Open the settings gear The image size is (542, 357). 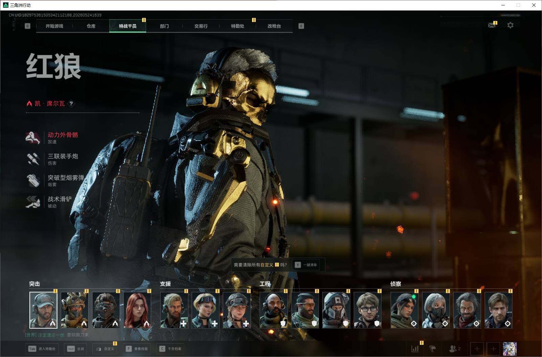pos(510,25)
